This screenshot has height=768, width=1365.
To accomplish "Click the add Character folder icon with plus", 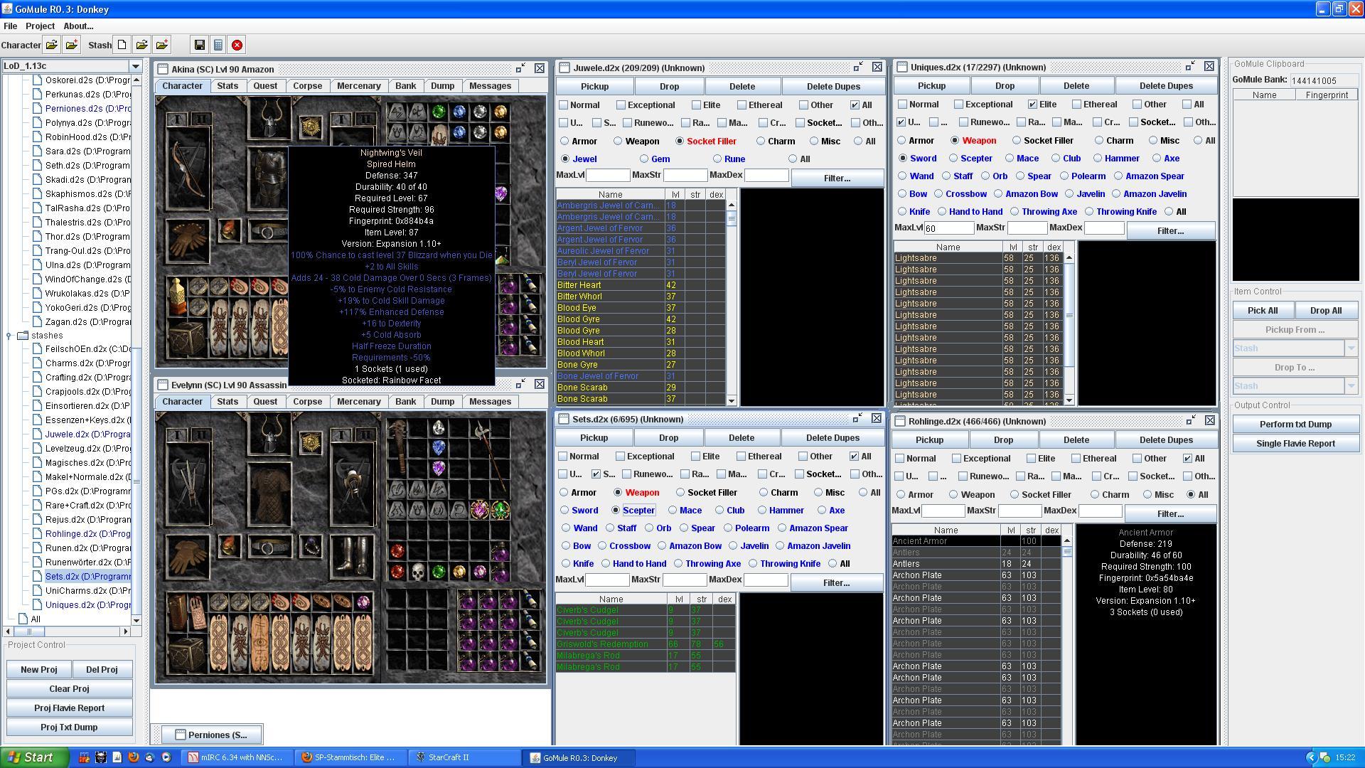I will [72, 45].
